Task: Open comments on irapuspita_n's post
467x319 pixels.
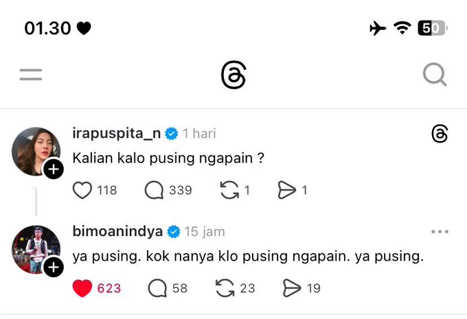Action: 154,190
